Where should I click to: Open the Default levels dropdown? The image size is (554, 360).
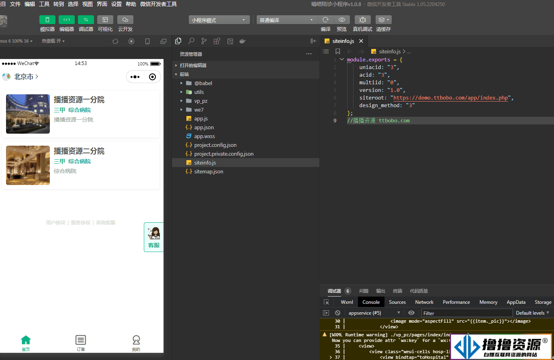pos(532,313)
